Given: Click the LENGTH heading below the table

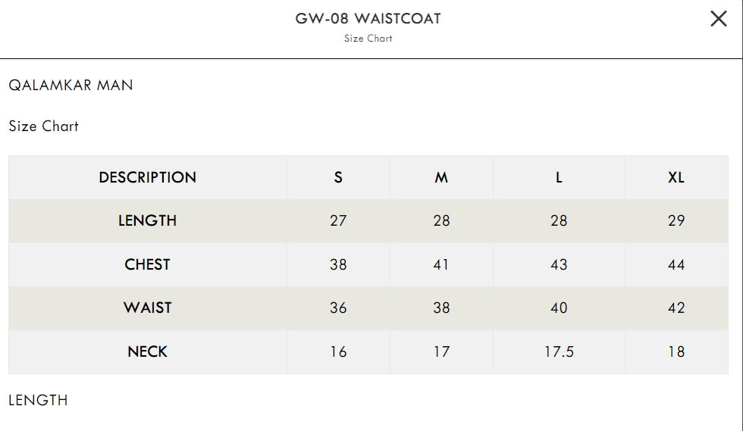Looking at the screenshot, I should 38,400.
